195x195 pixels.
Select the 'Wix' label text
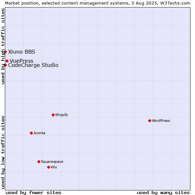(54, 167)
